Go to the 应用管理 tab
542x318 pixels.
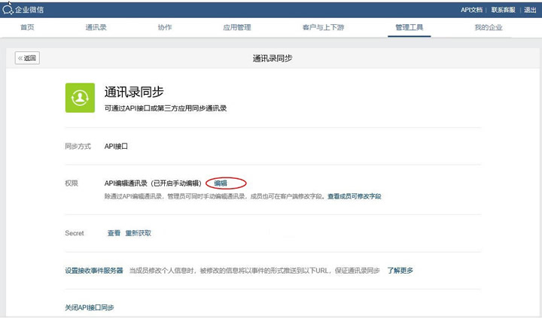coord(237,28)
